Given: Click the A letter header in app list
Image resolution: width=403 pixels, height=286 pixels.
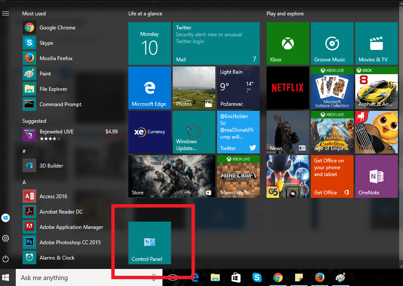Looking at the screenshot, I should [24, 182].
